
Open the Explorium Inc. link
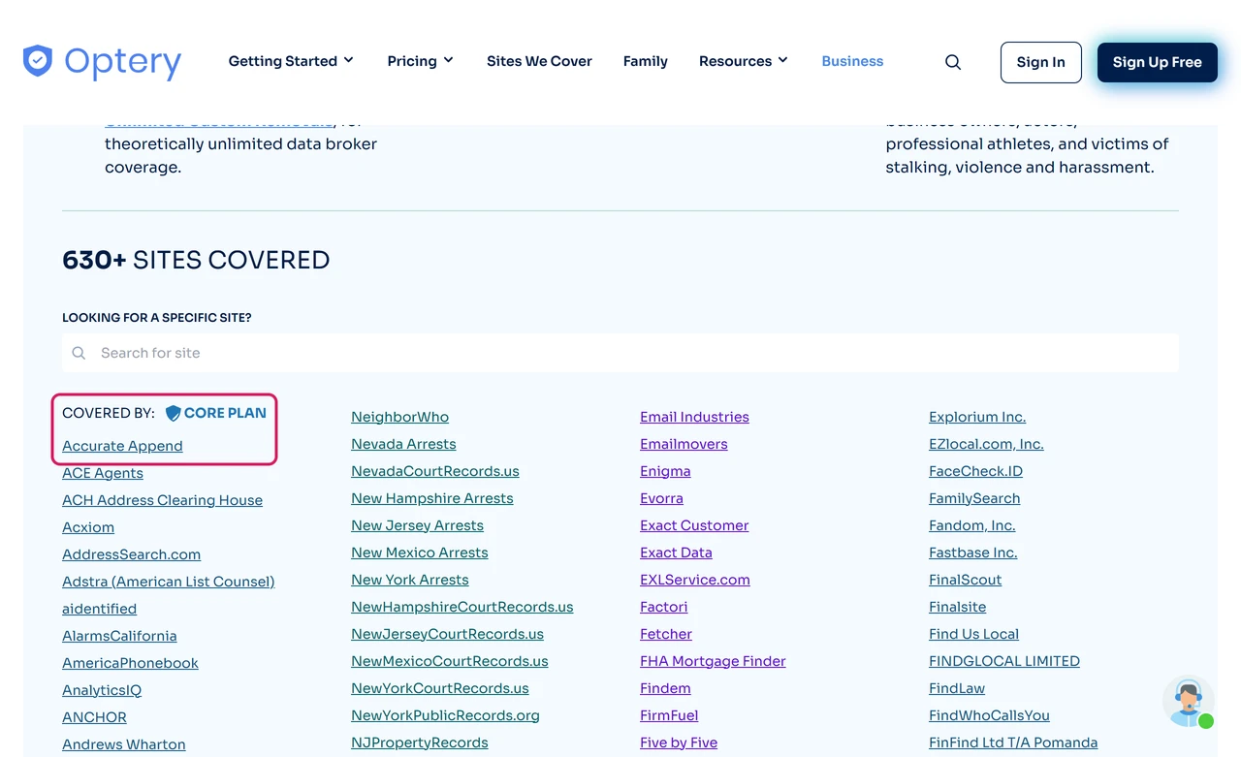pyautogui.click(x=977, y=417)
